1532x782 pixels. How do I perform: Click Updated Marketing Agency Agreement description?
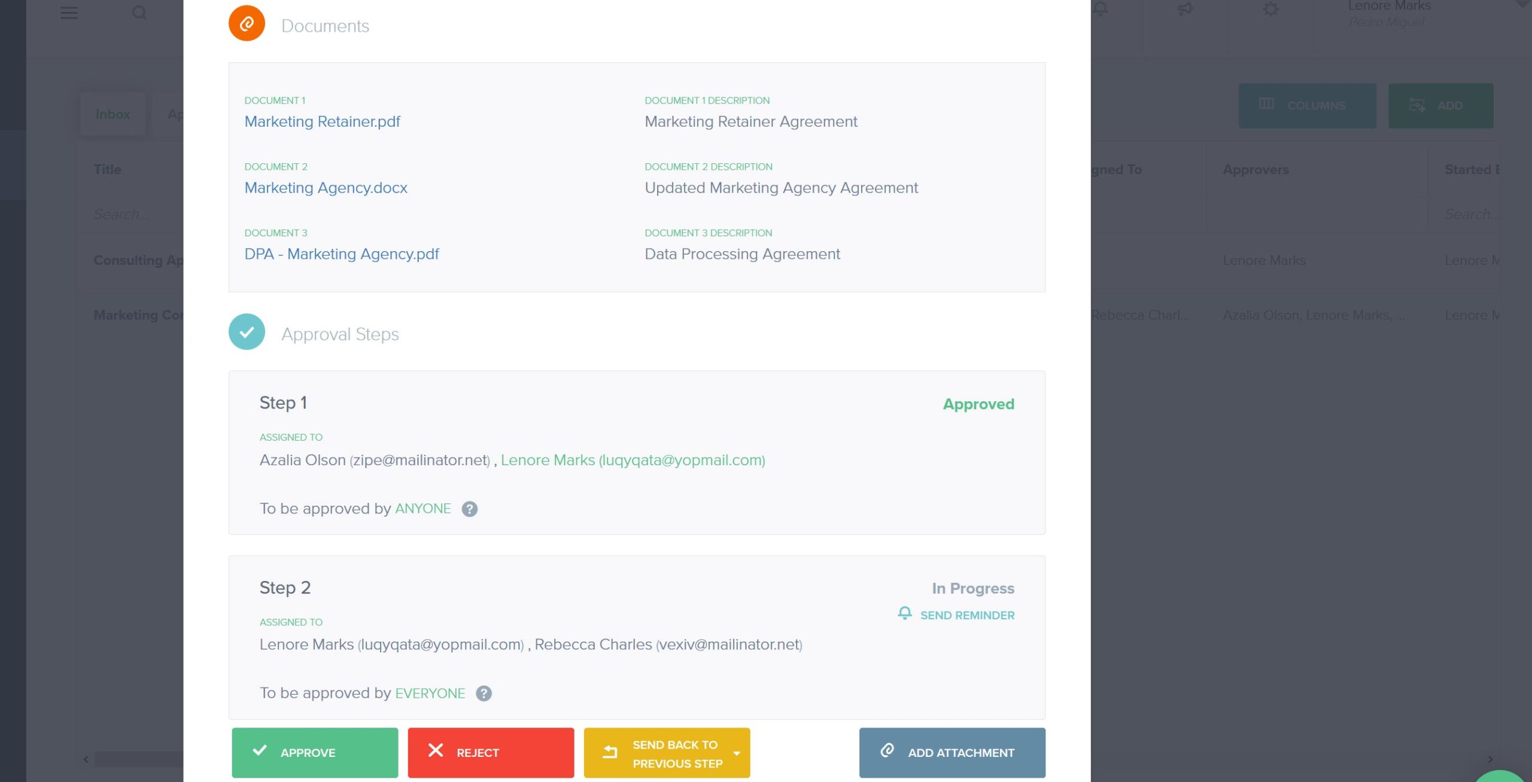click(781, 188)
